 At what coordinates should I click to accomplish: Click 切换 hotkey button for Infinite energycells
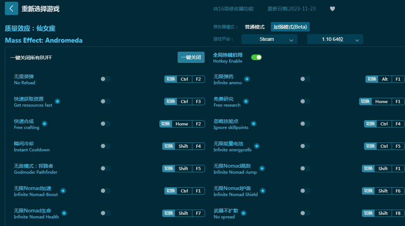click(370, 146)
